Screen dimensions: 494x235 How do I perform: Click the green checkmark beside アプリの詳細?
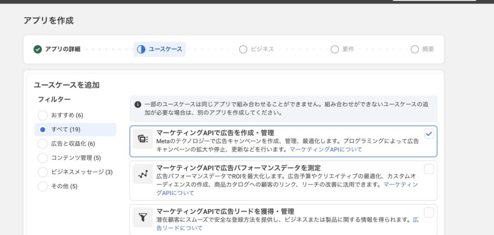click(38, 49)
